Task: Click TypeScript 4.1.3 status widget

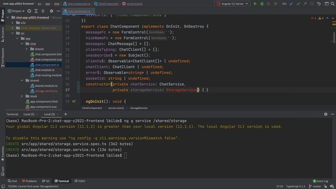Action: [296, 186]
